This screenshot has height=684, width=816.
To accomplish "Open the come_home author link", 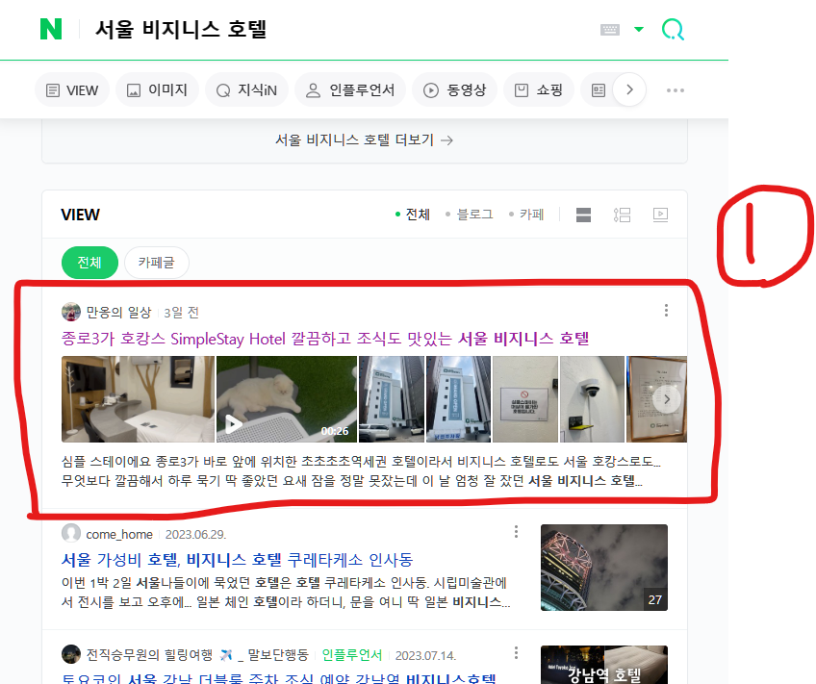I will pos(119,534).
